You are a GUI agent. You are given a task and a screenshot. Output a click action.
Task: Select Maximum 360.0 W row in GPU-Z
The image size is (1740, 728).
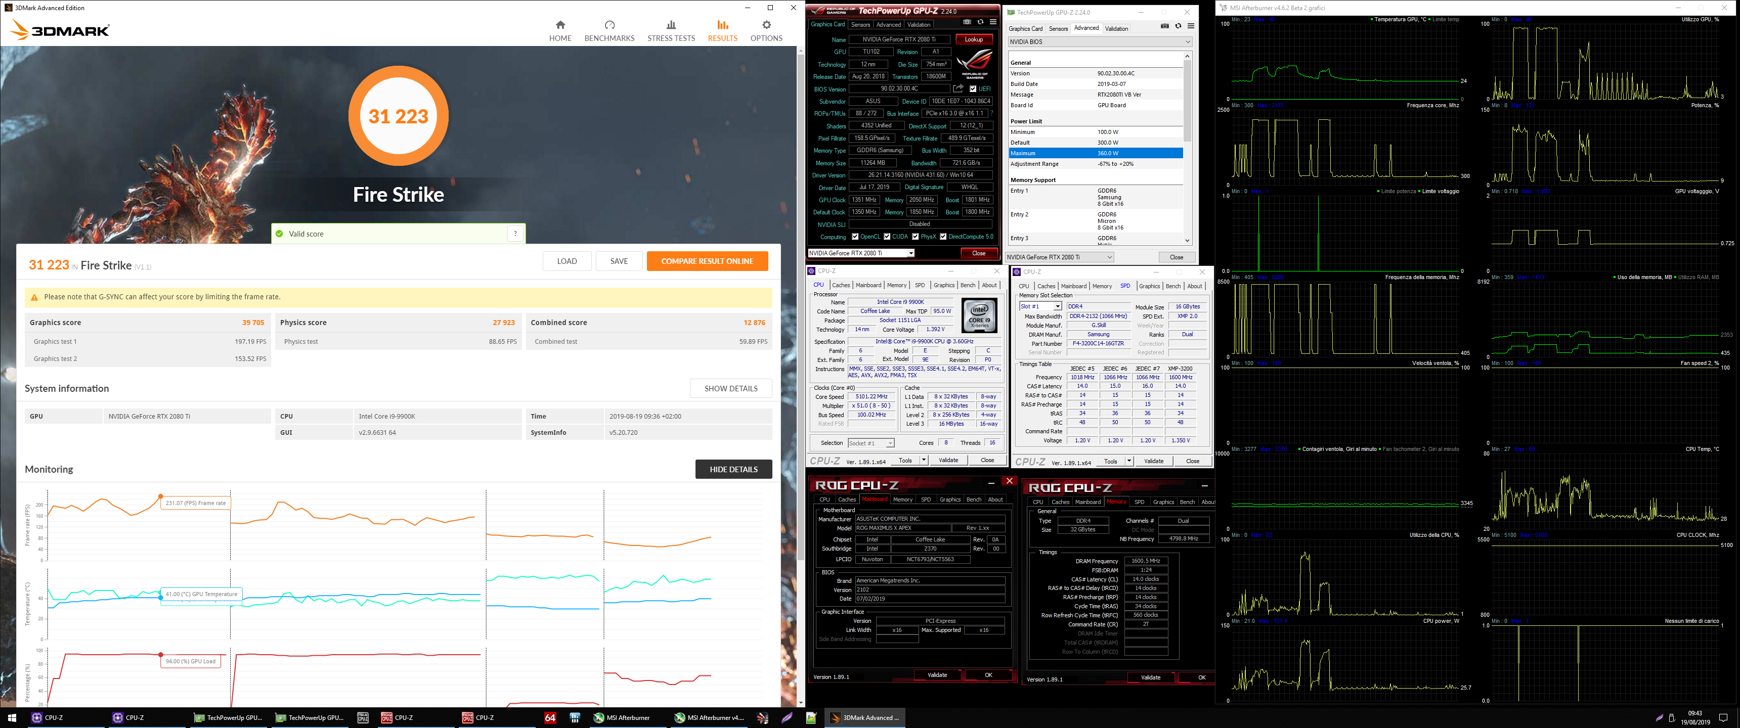pyautogui.click(x=1095, y=153)
